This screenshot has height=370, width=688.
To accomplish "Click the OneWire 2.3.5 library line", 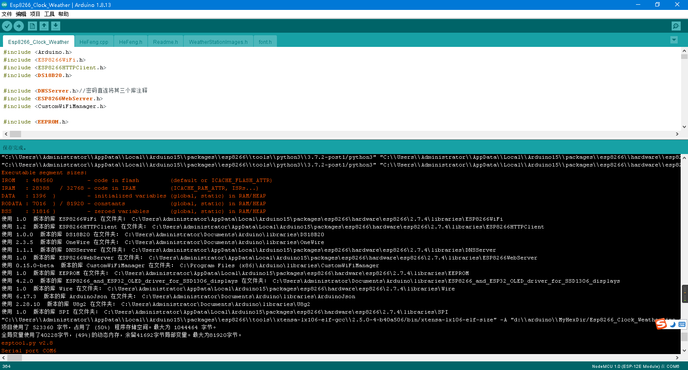I will pos(163,242).
